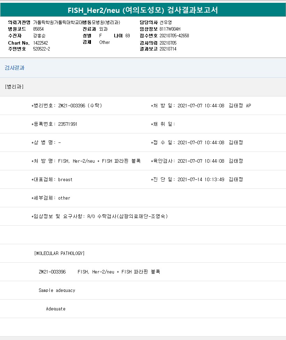Click the ZM21-003396 molecular pathology line
The image size is (286, 340).
(99, 272)
